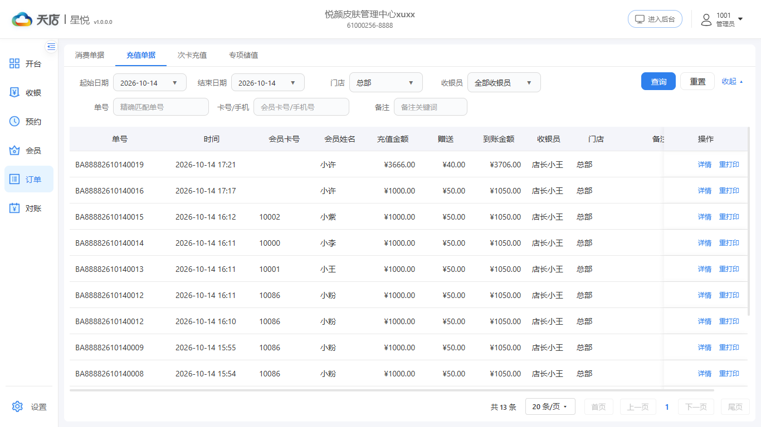Click the 尾页 pagination button

(x=735, y=407)
